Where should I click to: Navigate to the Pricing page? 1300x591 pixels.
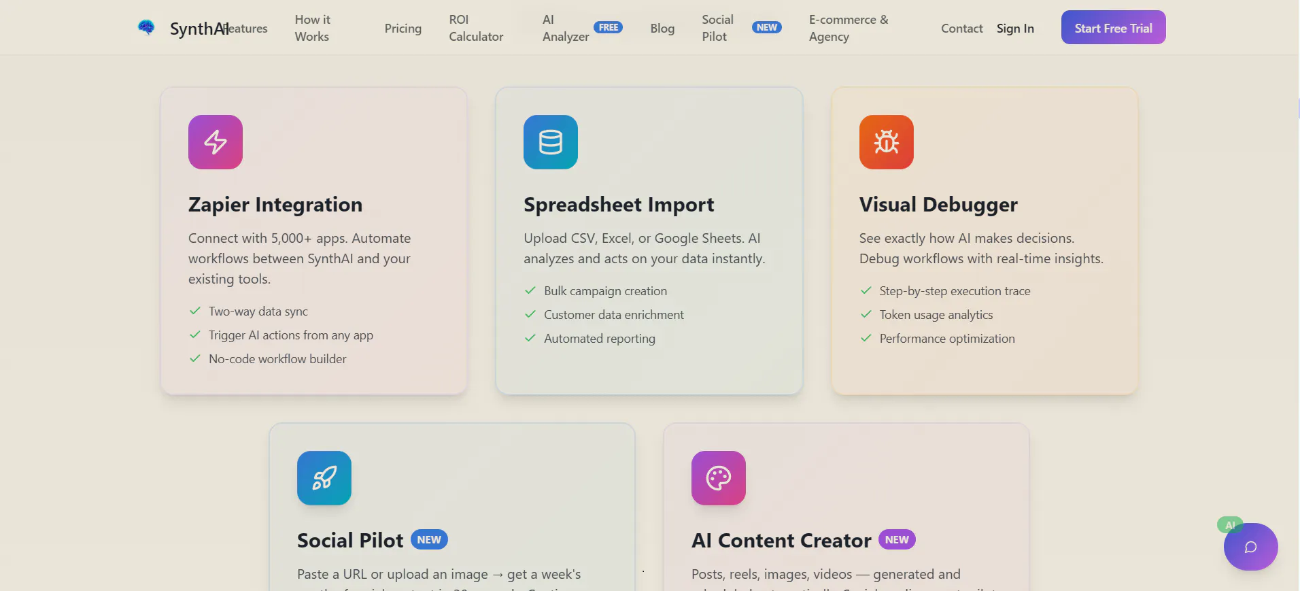point(403,29)
